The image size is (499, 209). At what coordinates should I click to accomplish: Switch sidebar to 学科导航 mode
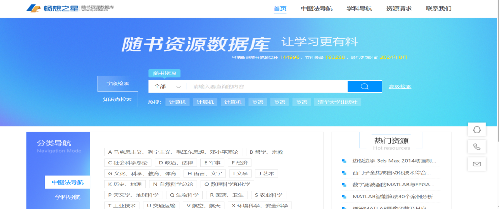point(67,197)
